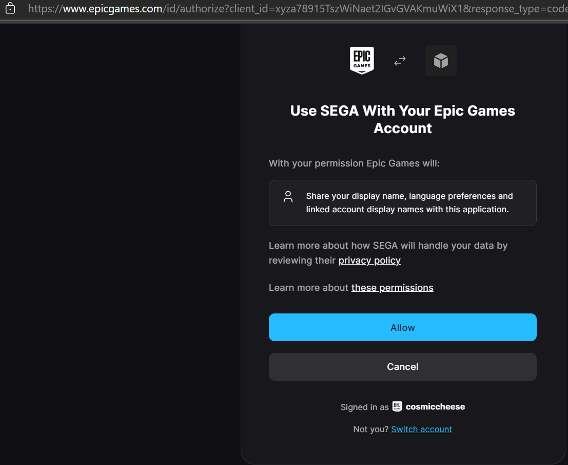
Task: Click the cosmiccheese username text
Action: tap(435, 406)
